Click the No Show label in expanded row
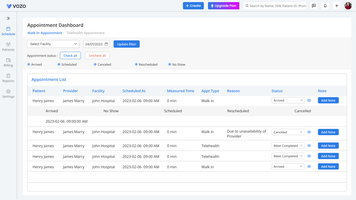Screen dimensions: 356x200 (x=111, y=111)
